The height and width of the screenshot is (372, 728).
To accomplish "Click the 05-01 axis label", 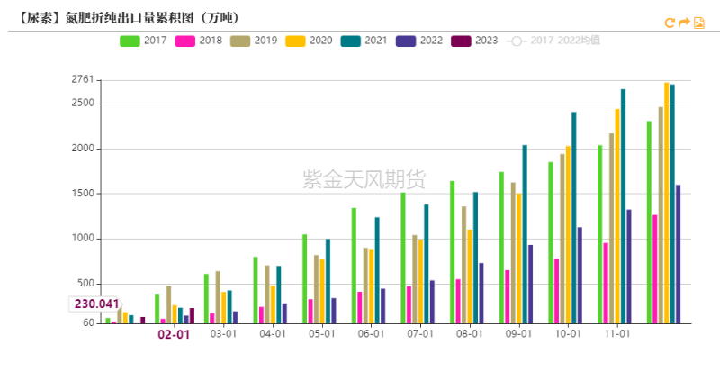I will click(x=322, y=334).
